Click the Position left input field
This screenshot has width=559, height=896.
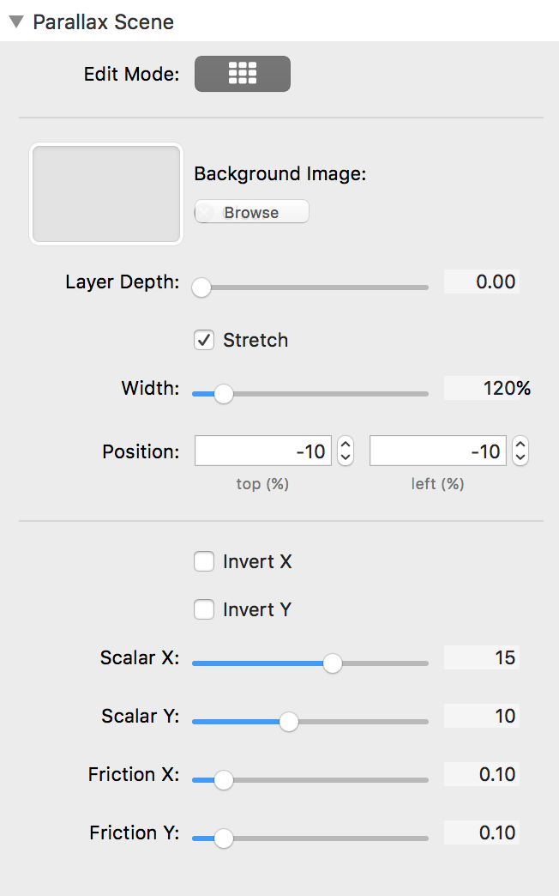[437, 451]
